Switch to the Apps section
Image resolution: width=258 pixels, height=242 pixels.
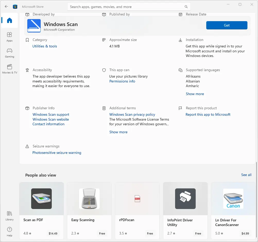[x=9, y=36]
